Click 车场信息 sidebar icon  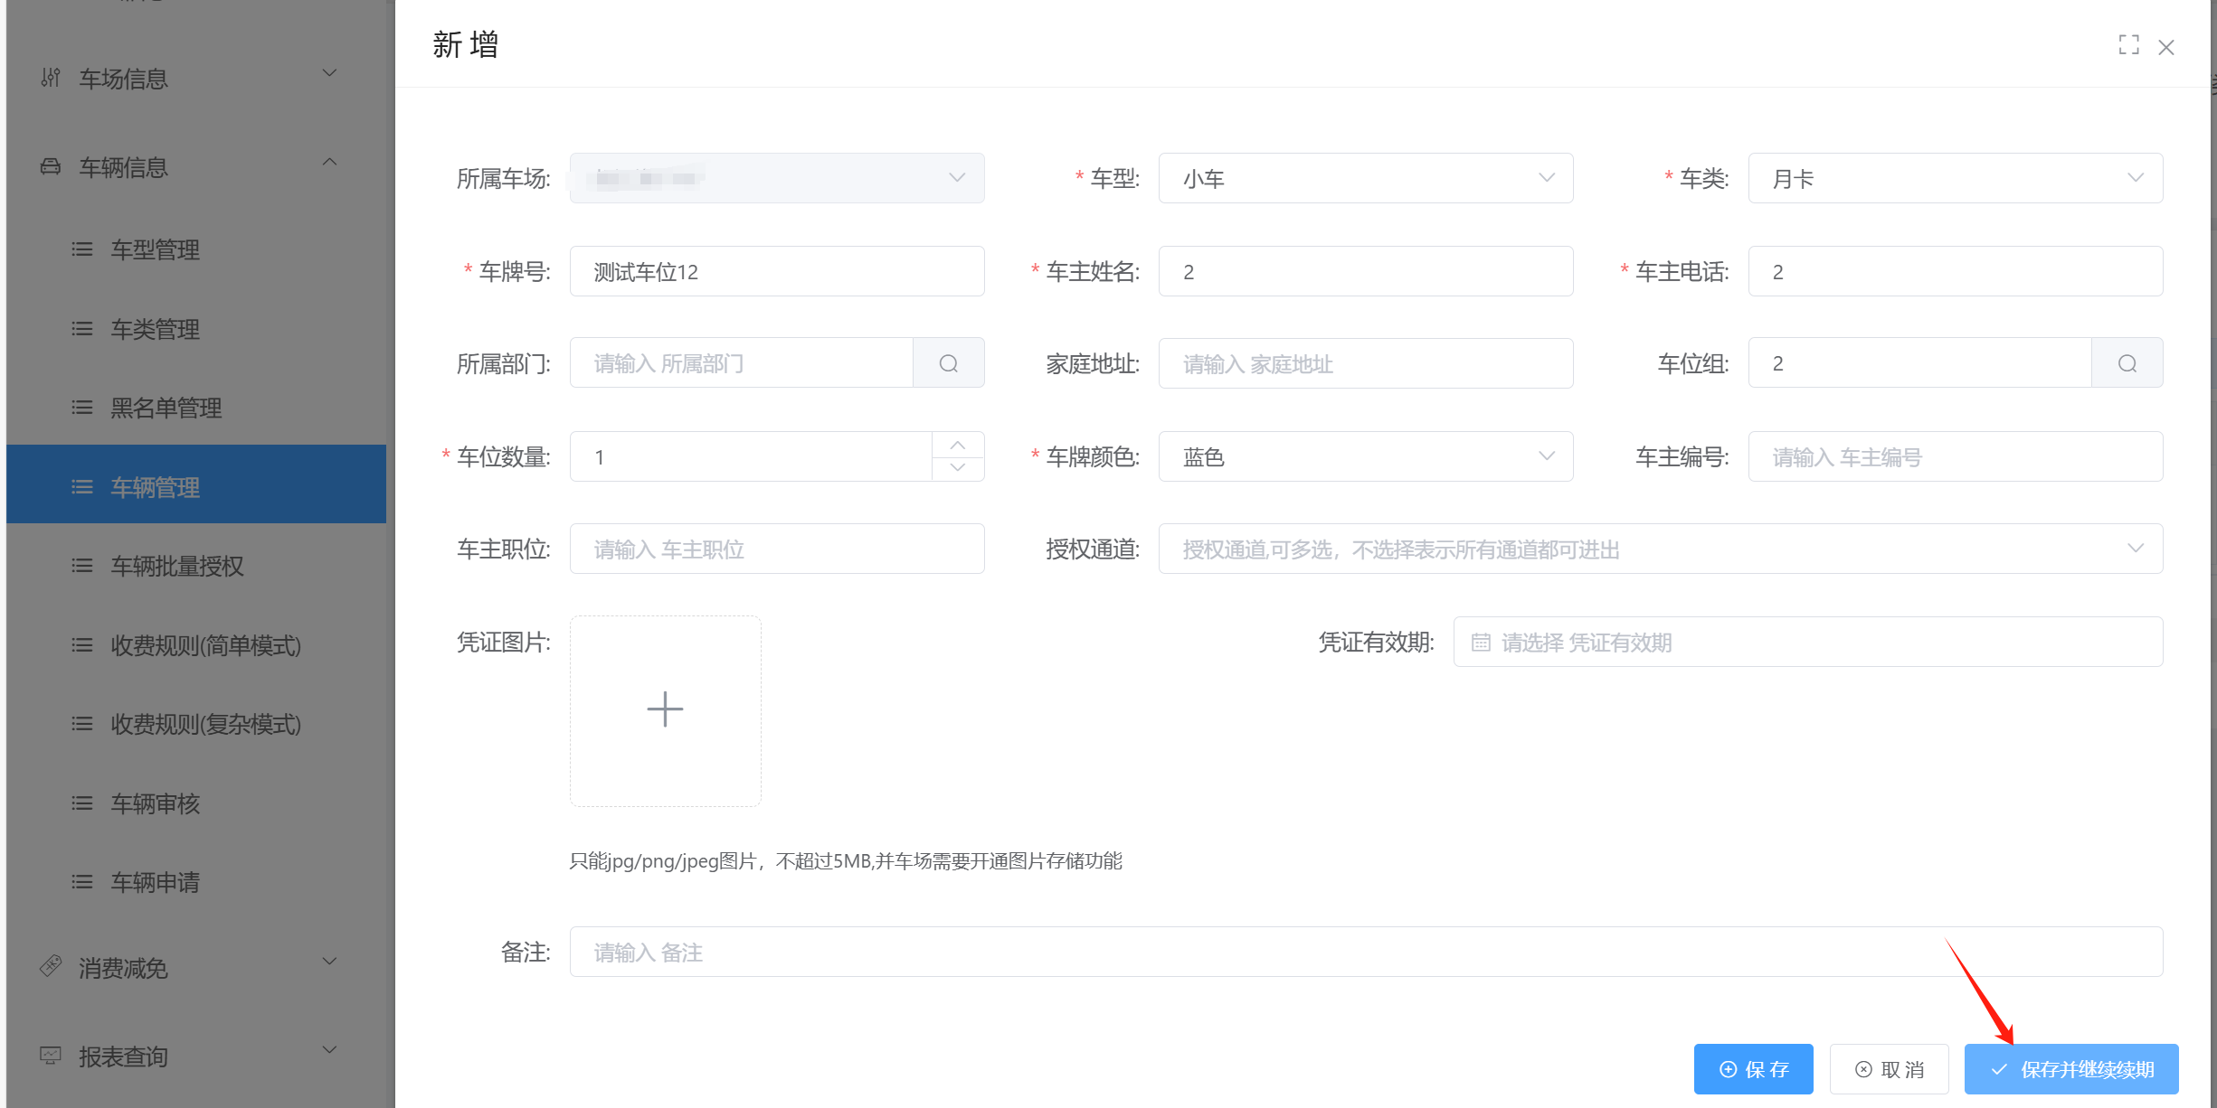(x=51, y=78)
